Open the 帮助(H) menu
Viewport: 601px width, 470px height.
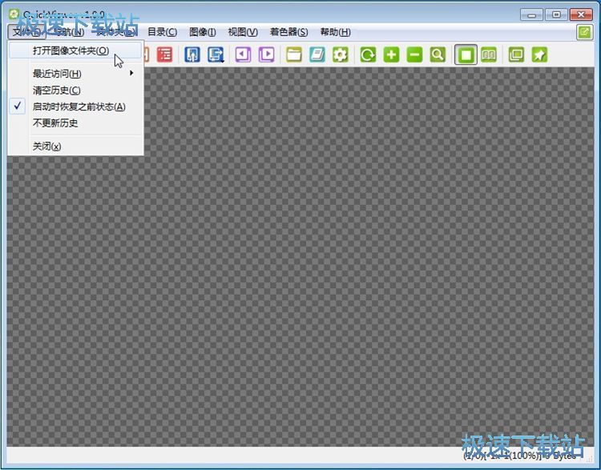336,32
